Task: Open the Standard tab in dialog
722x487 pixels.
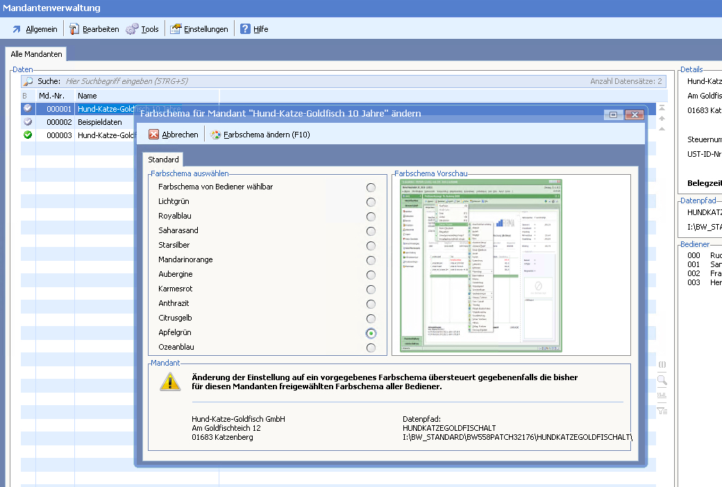Action: click(x=163, y=160)
